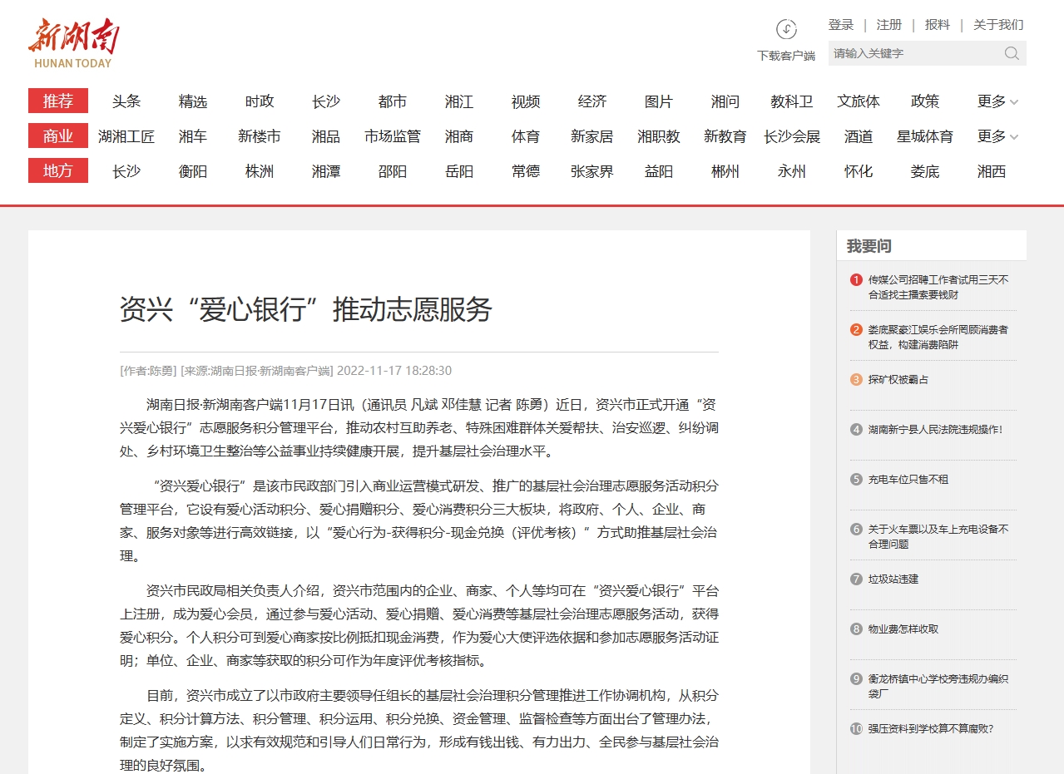Open the 岳阳 region link

(x=459, y=171)
